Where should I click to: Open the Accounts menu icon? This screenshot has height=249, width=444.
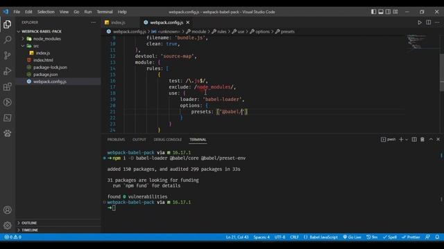tap(8, 210)
